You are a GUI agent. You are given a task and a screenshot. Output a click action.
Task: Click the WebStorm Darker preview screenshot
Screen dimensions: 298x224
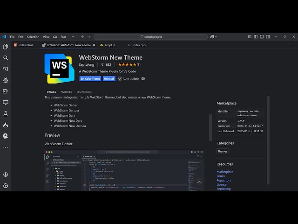pyautogui.click(x=124, y=170)
